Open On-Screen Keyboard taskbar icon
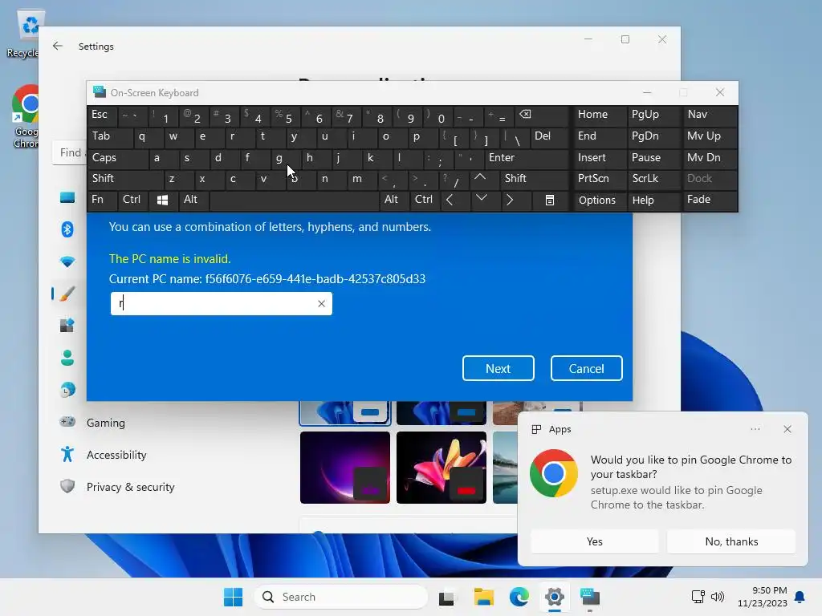Image resolution: width=822 pixels, height=616 pixels. point(590,597)
